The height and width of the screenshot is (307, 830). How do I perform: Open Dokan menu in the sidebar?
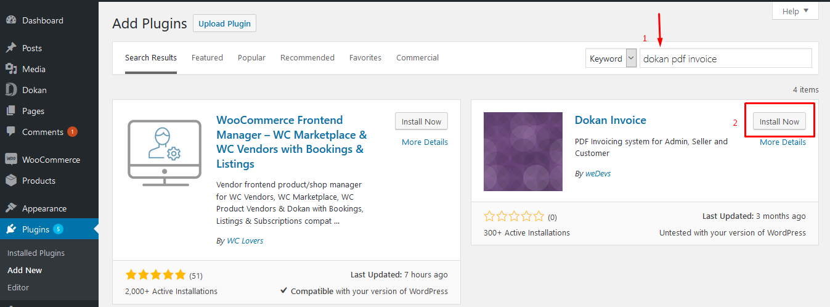point(35,90)
